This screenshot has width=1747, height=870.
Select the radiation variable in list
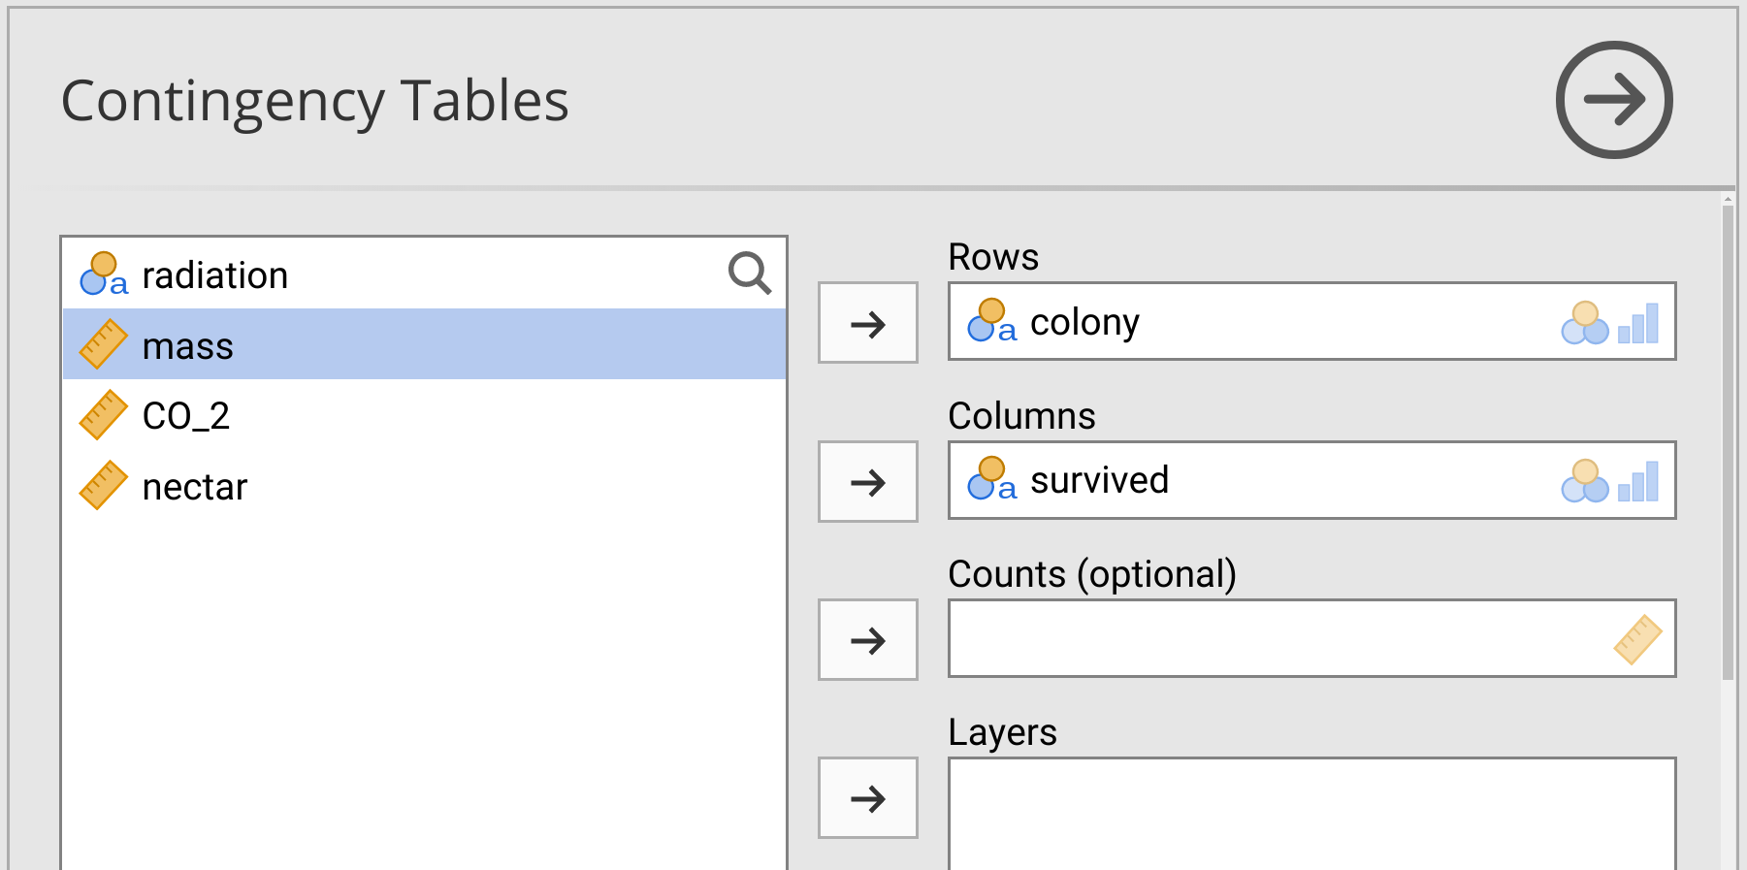pyautogui.click(x=215, y=275)
